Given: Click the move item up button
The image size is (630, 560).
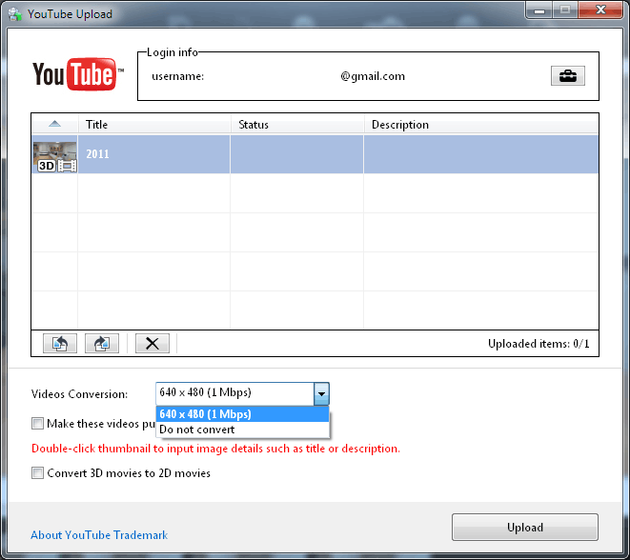Looking at the screenshot, I should click(60, 343).
